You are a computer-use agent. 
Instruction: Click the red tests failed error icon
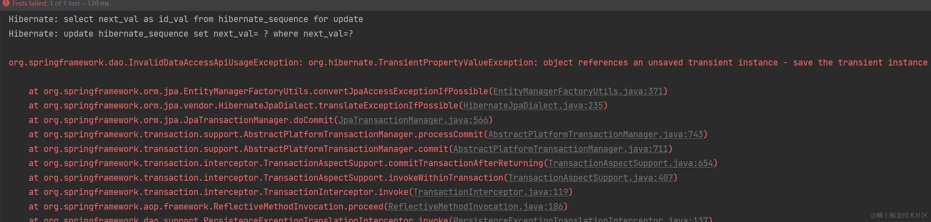coord(6,3)
